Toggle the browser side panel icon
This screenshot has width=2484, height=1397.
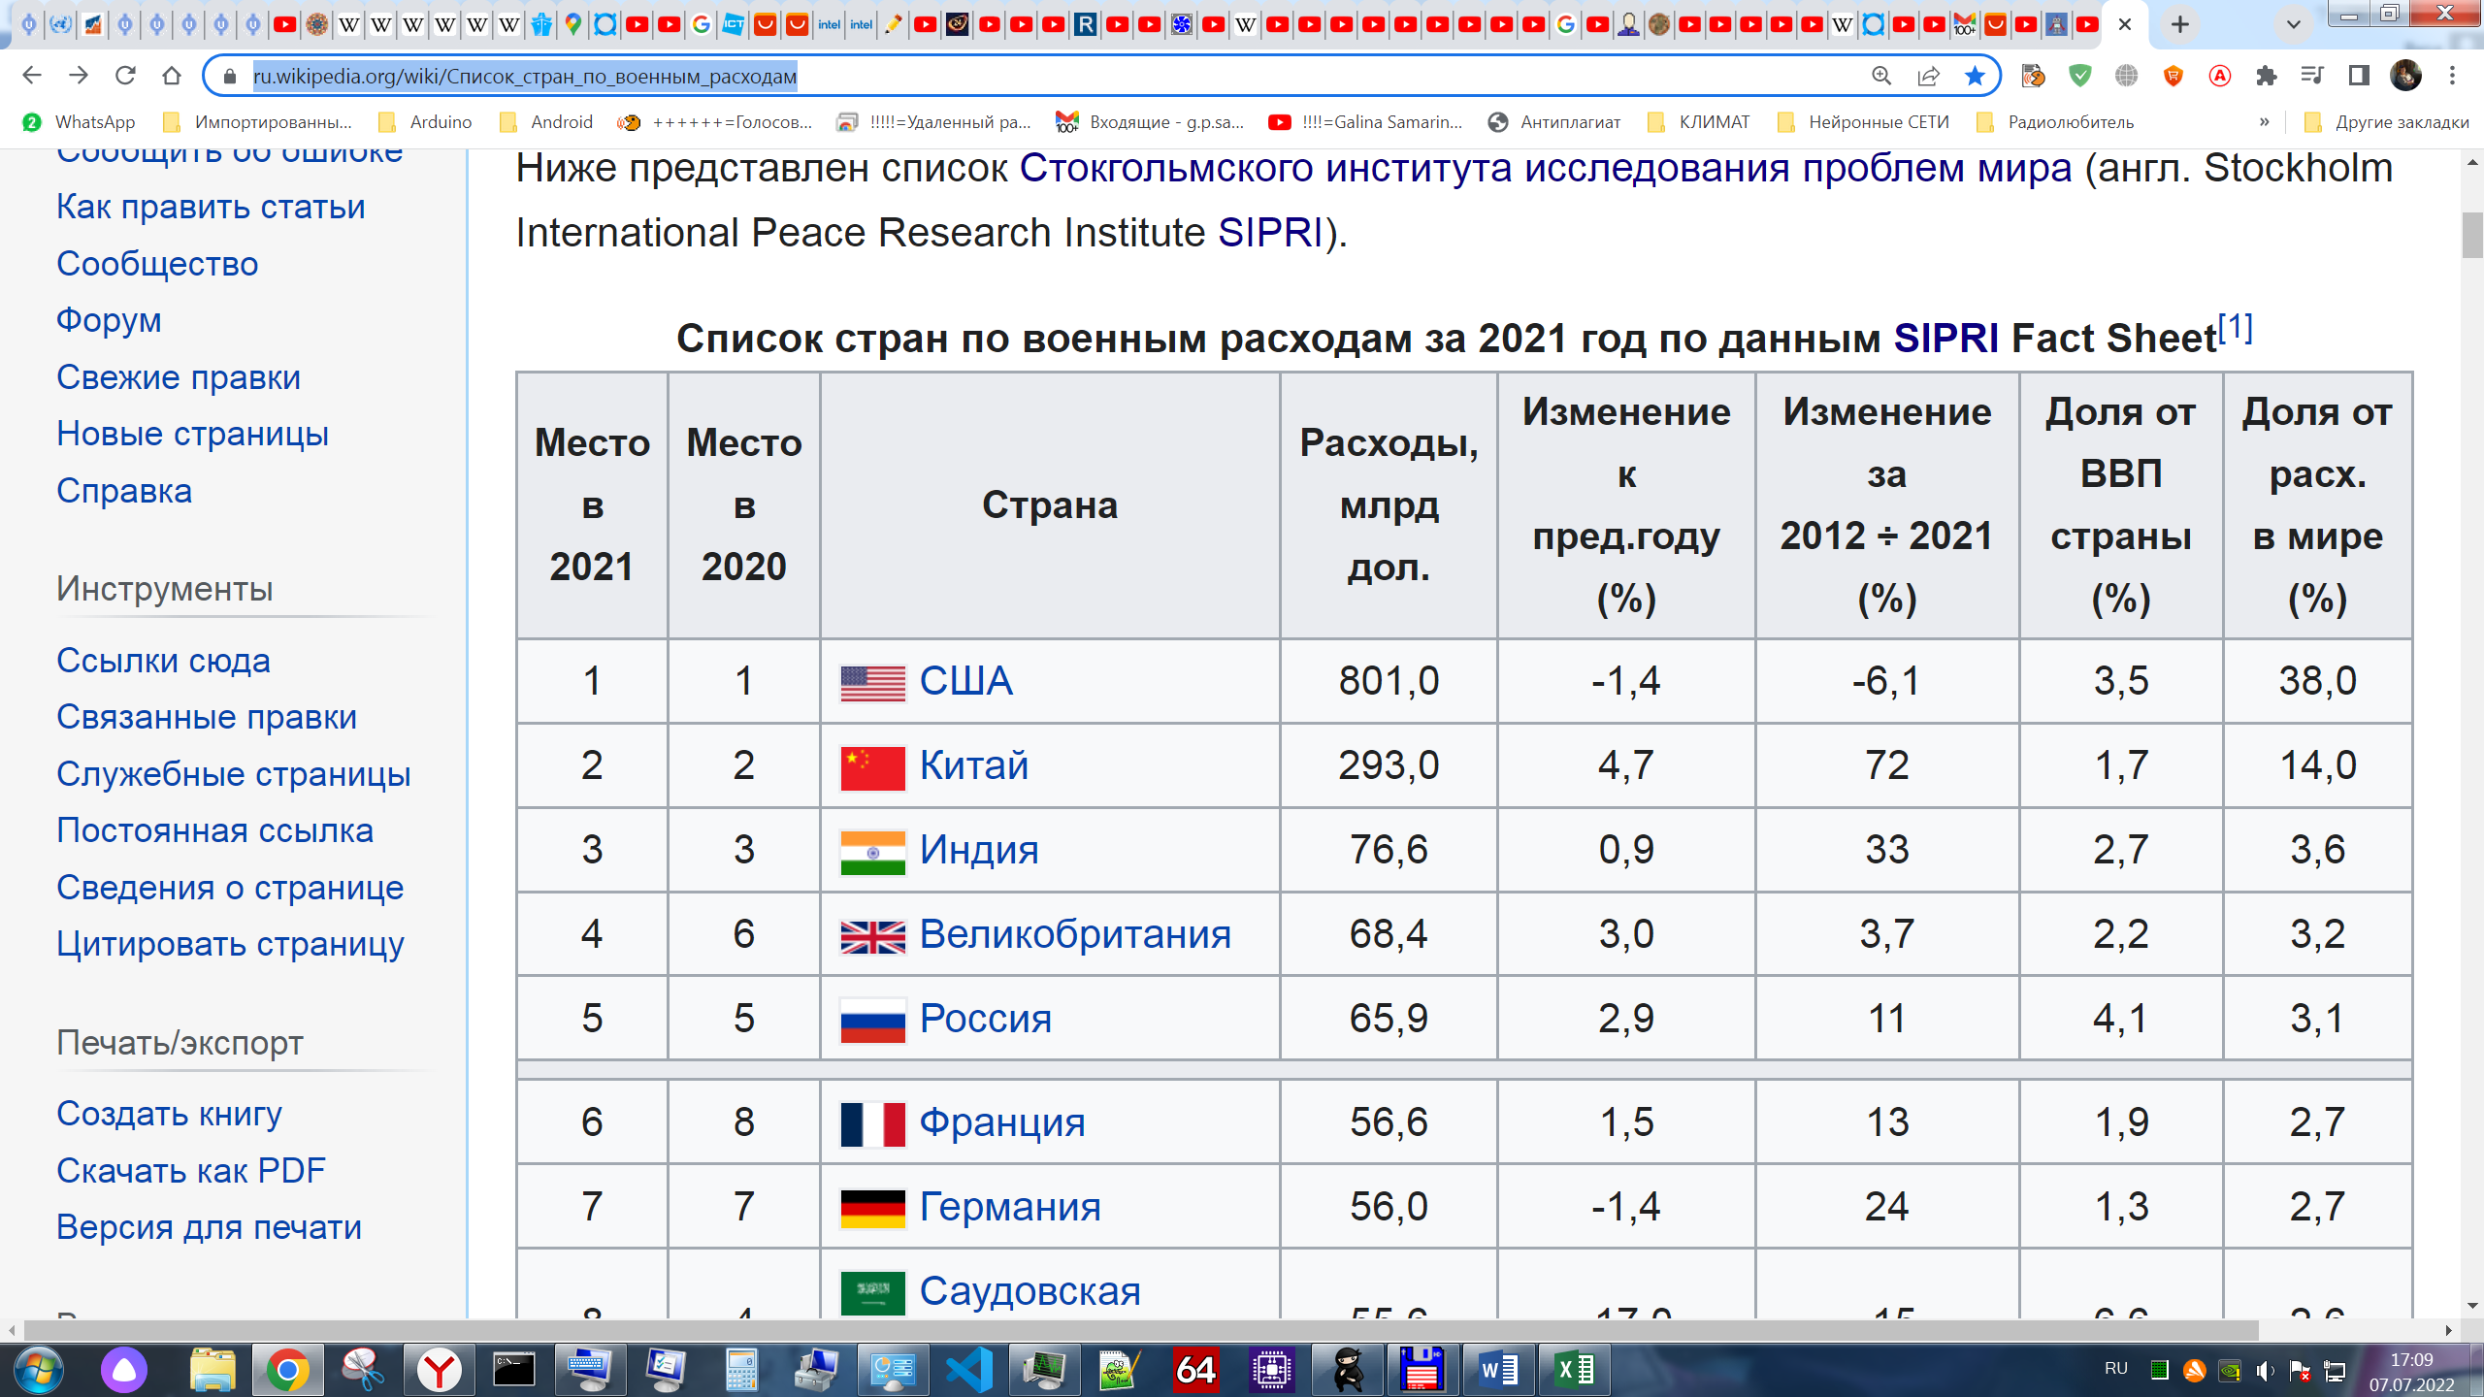[2359, 76]
